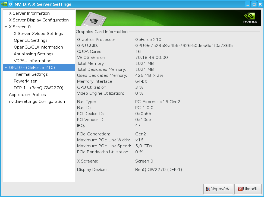The width and height of the screenshot is (264, 197).
Task: Close the NVIDIA X Server Settings window
Action: point(260,4)
